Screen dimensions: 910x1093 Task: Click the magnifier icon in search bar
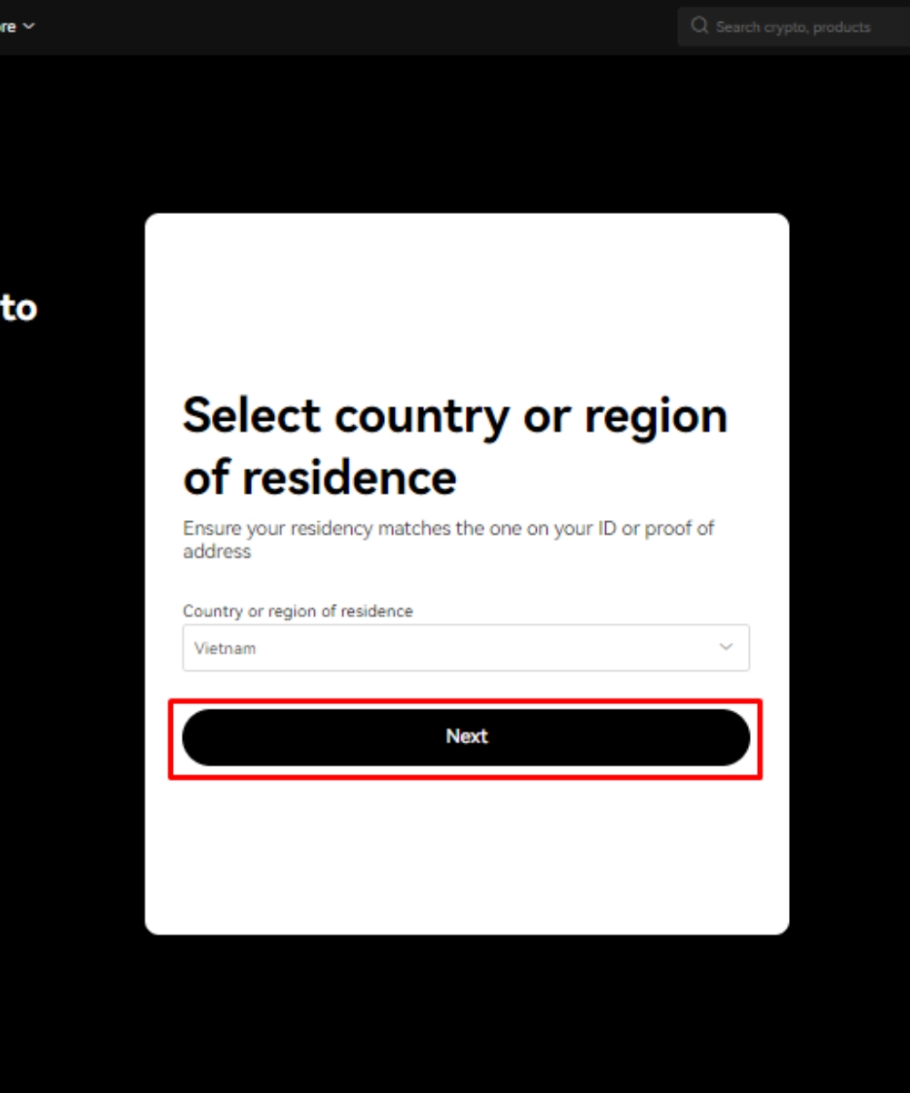pyautogui.click(x=700, y=26)
